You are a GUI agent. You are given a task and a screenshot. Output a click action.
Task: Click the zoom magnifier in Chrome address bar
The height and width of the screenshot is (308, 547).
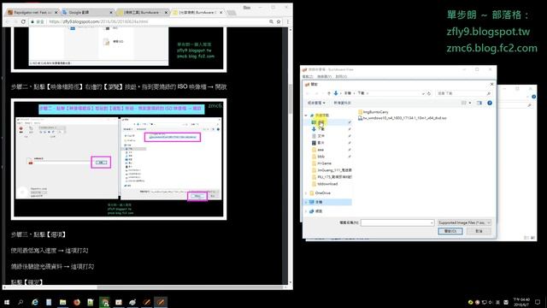[x=271, y=21]
